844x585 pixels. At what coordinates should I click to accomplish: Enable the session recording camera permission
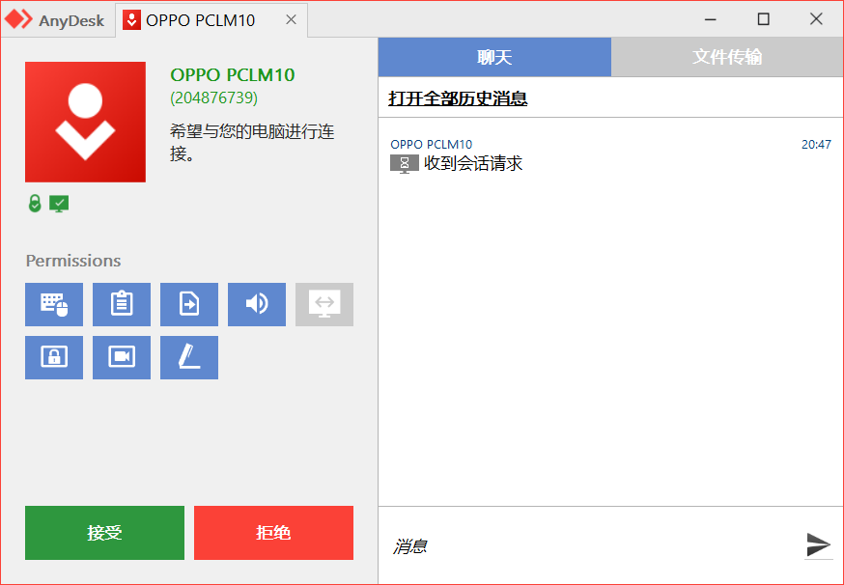(x=122, y=357)
